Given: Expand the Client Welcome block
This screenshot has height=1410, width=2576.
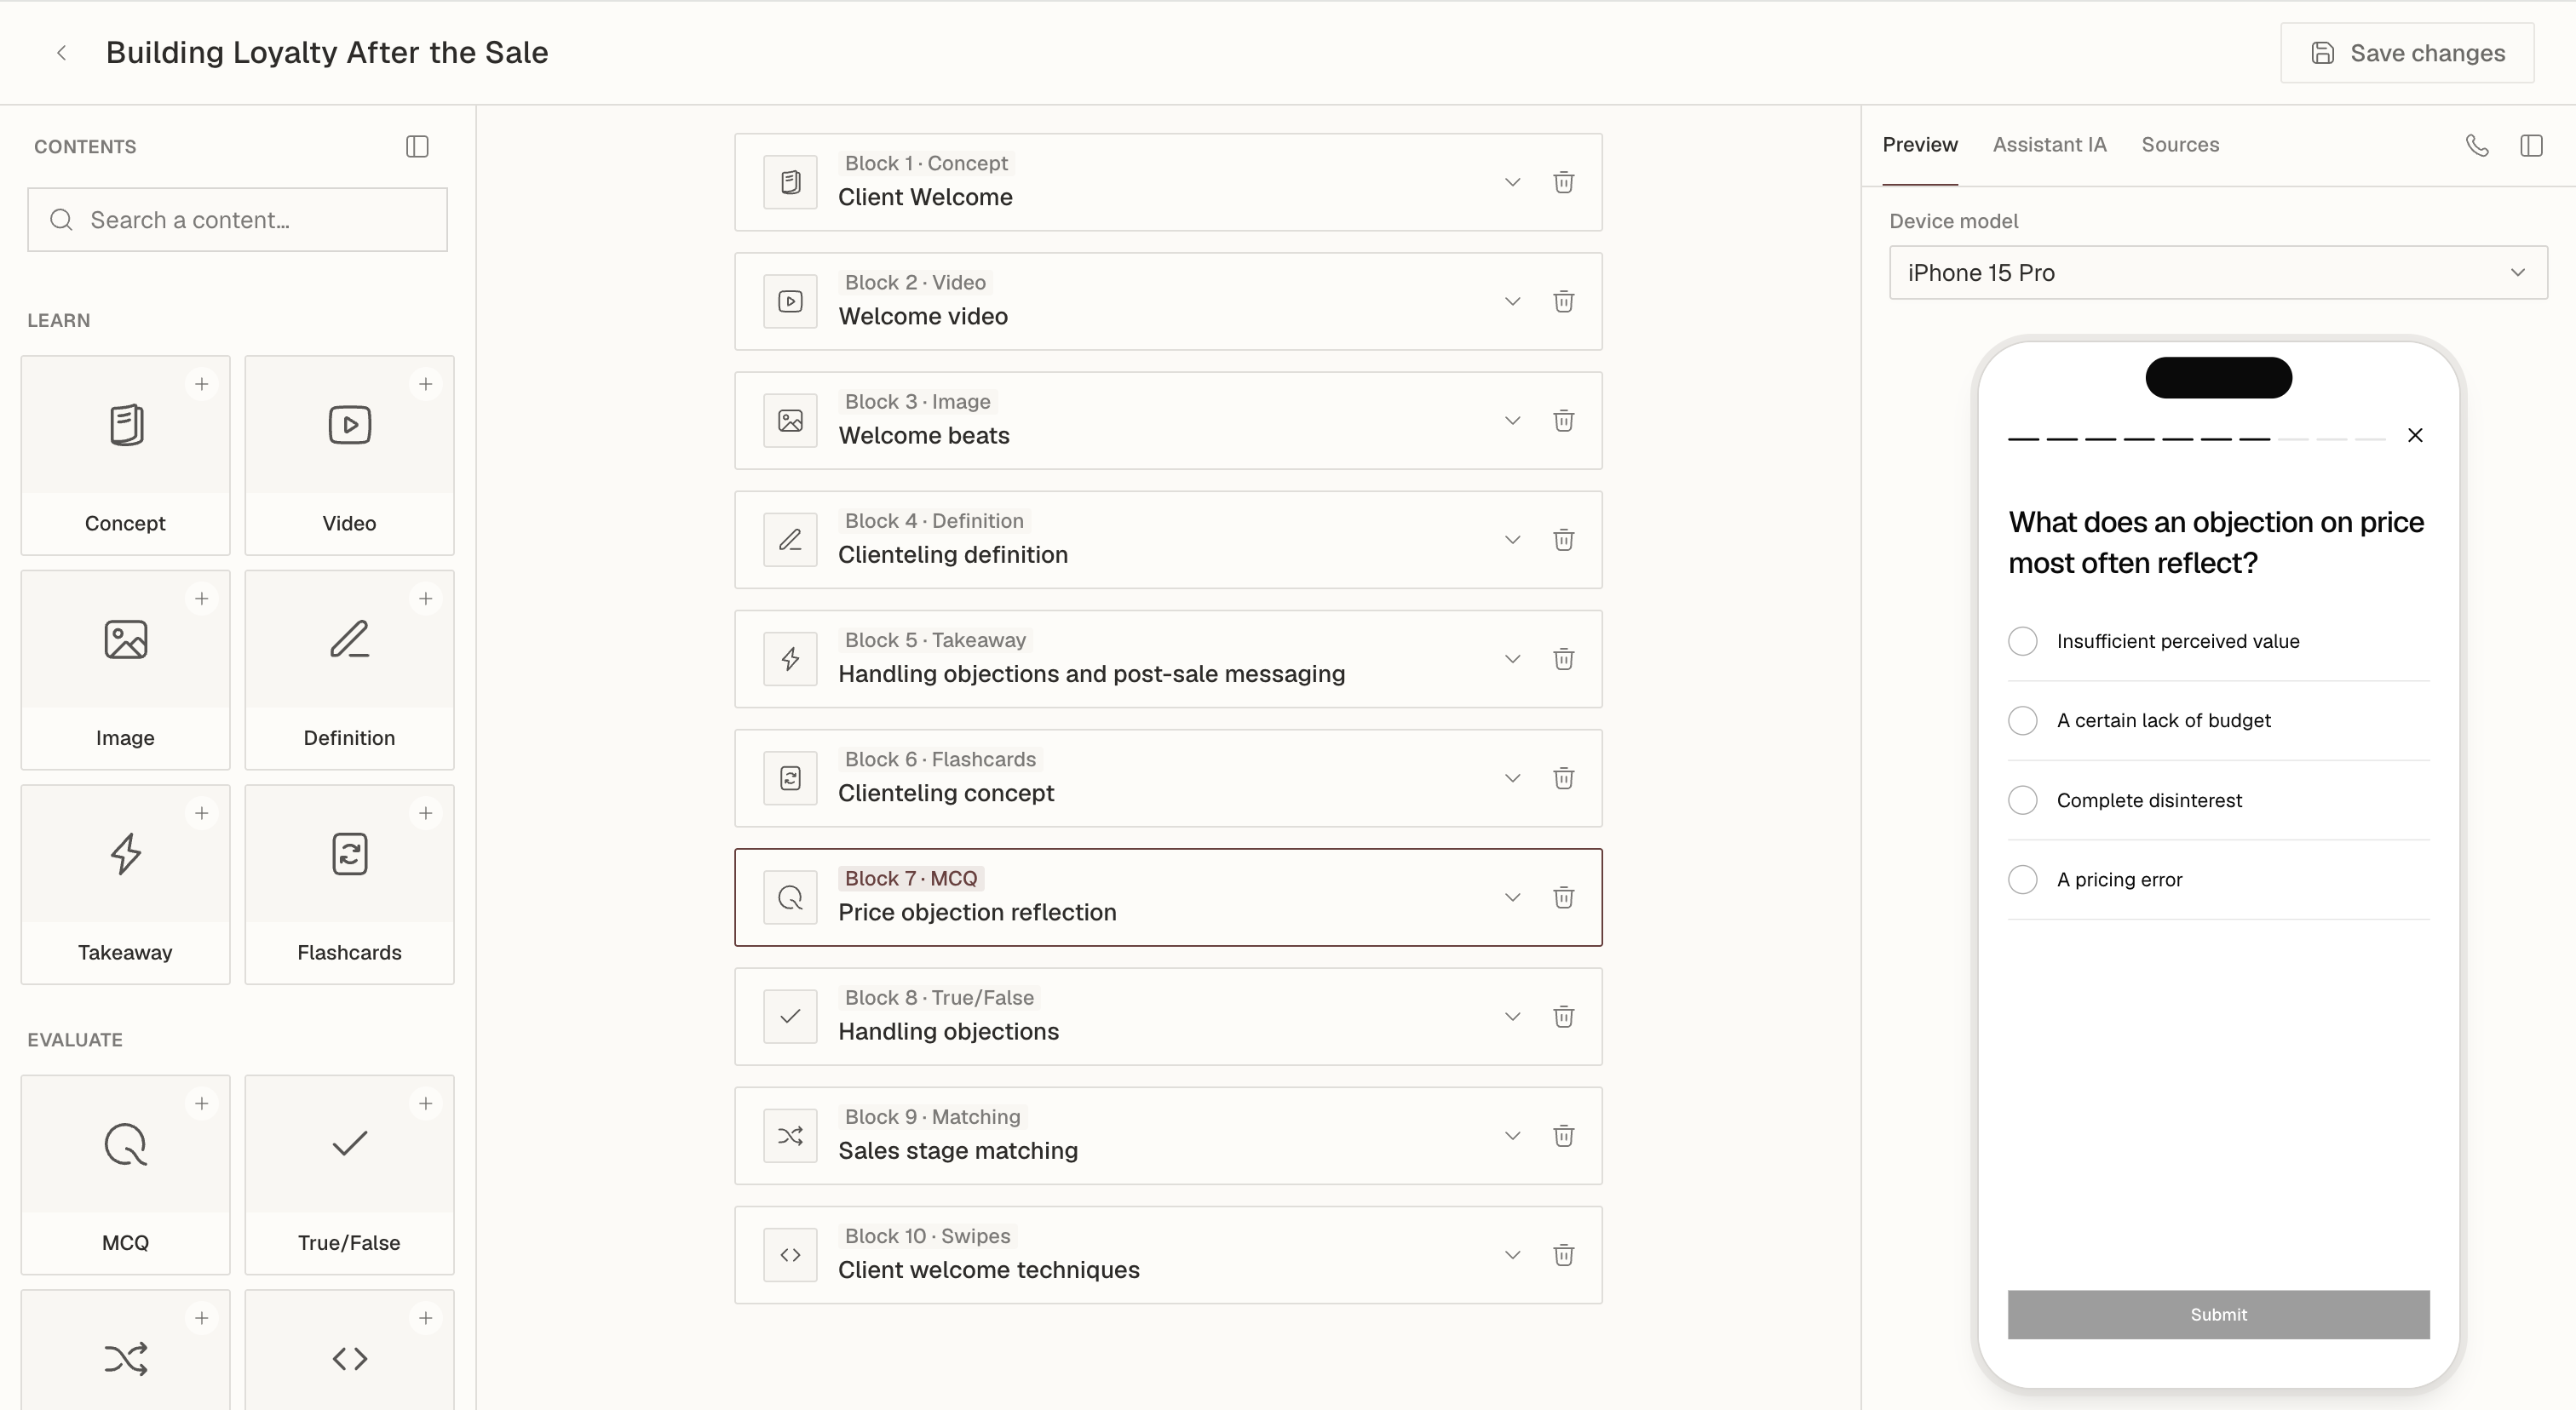Looking at the screenshot, I should (x=1512, y=182).
